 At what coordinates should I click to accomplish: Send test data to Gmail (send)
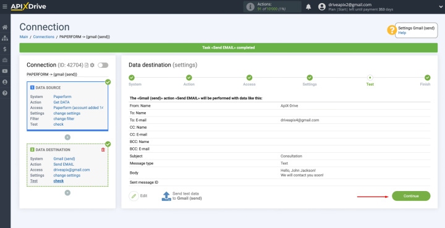pyautogui.click(x=182, y=196)
